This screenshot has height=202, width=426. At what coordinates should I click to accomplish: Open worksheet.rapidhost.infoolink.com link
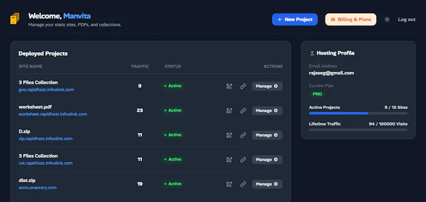[x=53, y=114]
